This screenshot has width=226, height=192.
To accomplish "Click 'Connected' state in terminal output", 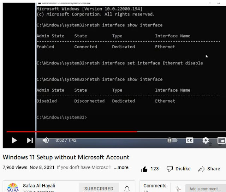I will point(85,47).
